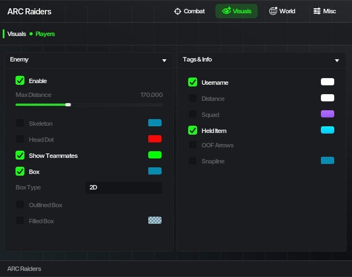Viewport: 352px width, 277px height.
Task: Click the Visuals eye icon
Action: click(226, 11)
